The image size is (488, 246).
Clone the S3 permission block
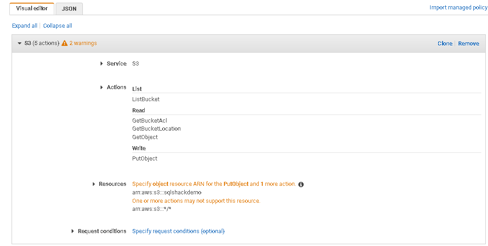[x=445, y=44]
